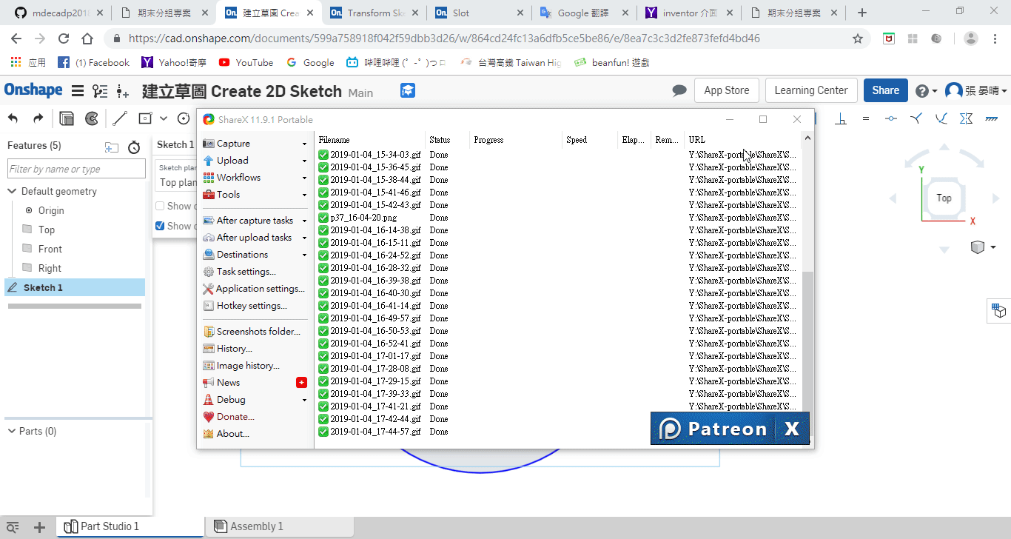
Task: Open the rectangle tool dropdown arrow
Action: pos(164,118)
